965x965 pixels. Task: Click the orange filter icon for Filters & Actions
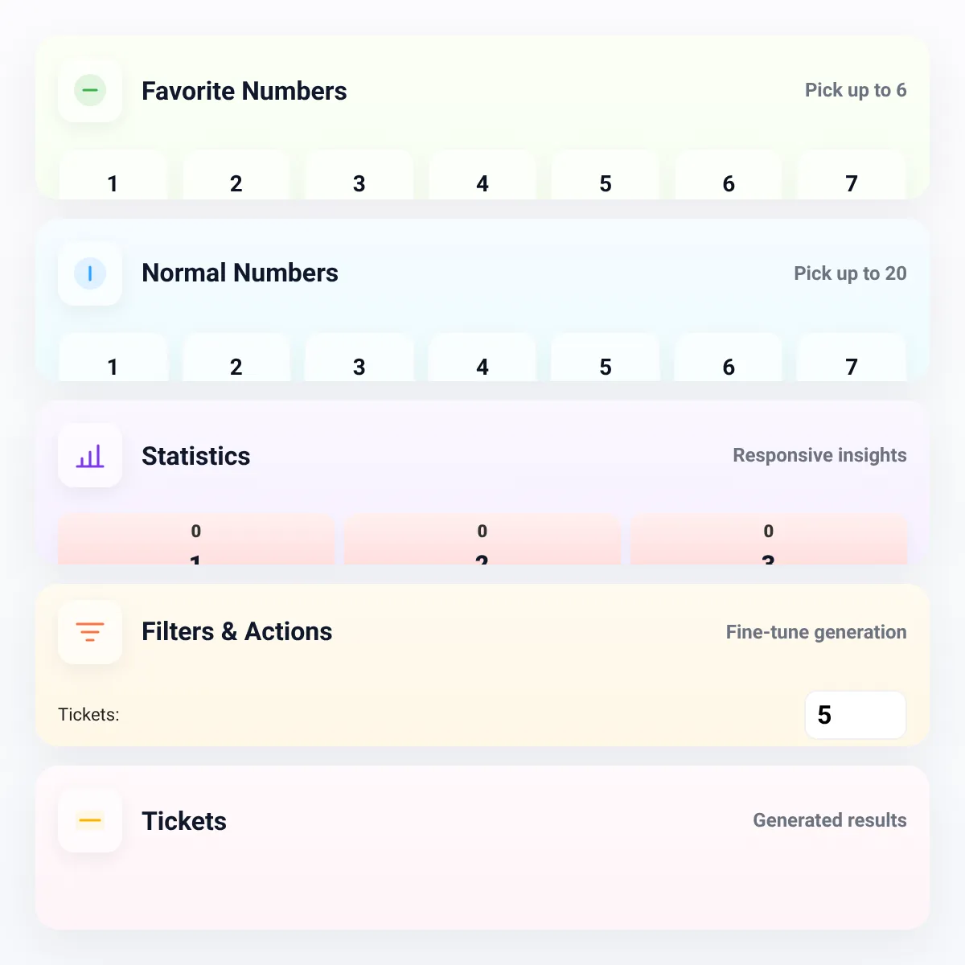coord(90,632)
